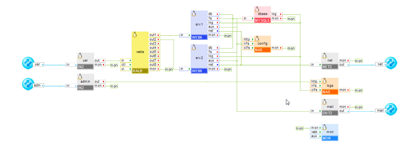Viewport: 409px width, 149px height.
Task: Select the penguin icon on admin appliance
Action: 80,77
